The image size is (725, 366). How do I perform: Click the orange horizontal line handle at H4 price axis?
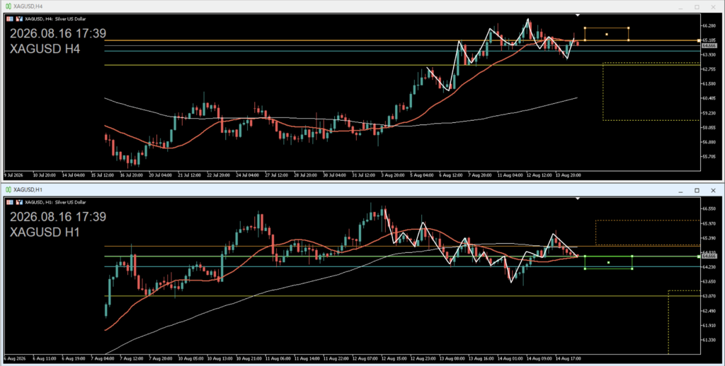[x=699, y=40]
